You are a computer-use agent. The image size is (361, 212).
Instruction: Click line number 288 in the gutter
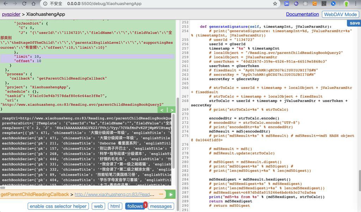tap(185, 197)
